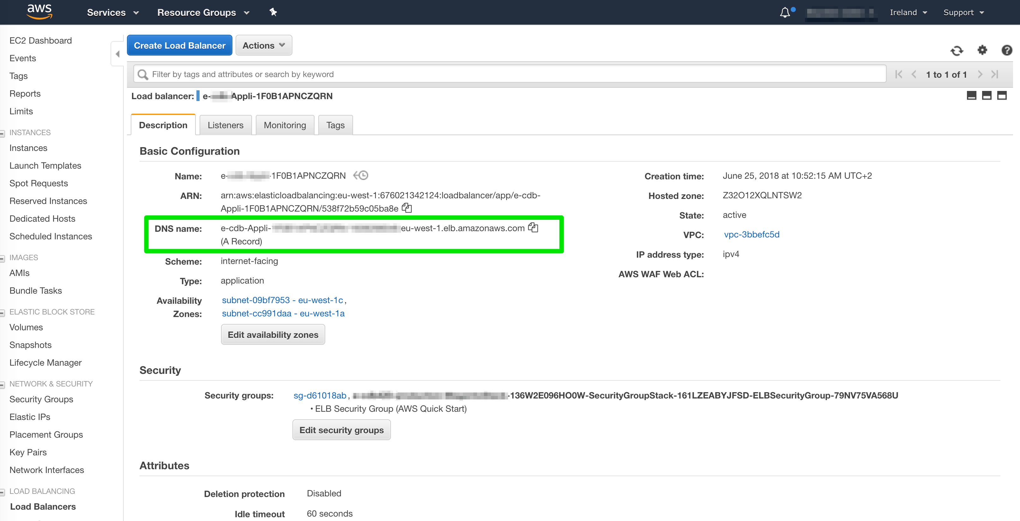Switch to the Description tab
The image size is (1020, 521).
(163, 125)
